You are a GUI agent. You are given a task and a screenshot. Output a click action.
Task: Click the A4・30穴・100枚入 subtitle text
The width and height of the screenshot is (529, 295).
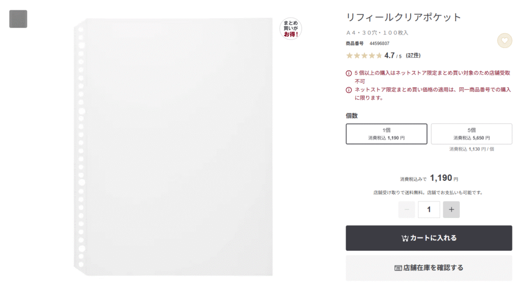(377, 33)
